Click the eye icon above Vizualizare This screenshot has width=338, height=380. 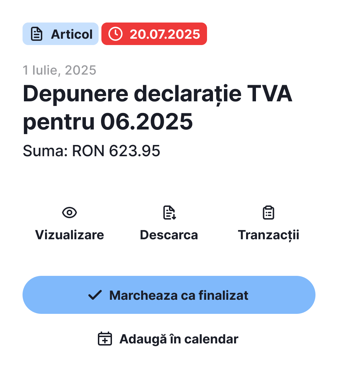point(69,213)
